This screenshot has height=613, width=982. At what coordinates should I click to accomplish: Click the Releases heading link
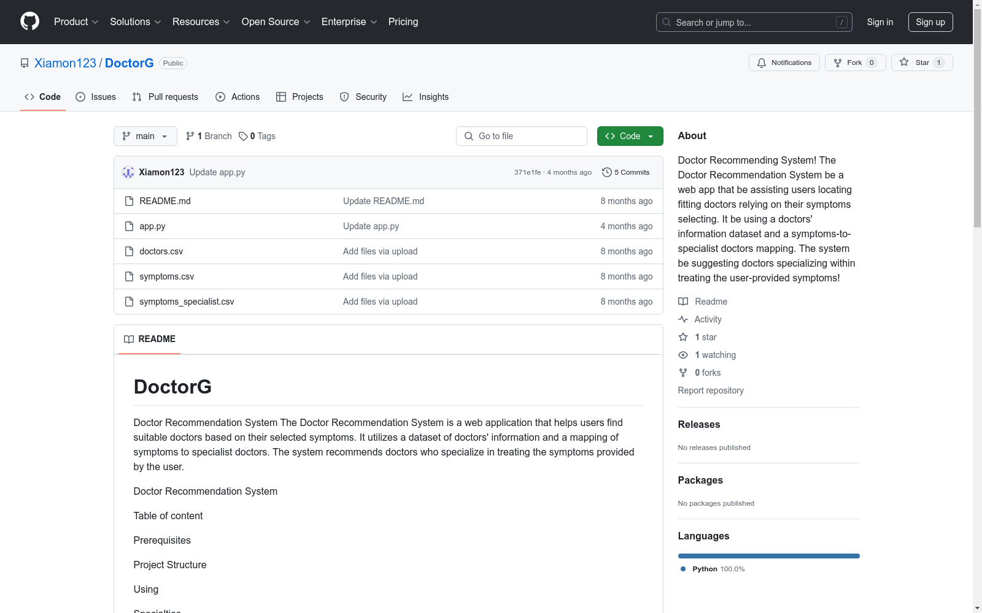click(699, 424)
